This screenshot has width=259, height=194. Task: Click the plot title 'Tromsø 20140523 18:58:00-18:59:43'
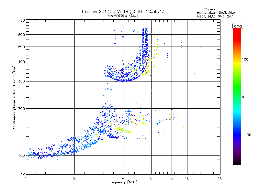(x=123, y=11)
